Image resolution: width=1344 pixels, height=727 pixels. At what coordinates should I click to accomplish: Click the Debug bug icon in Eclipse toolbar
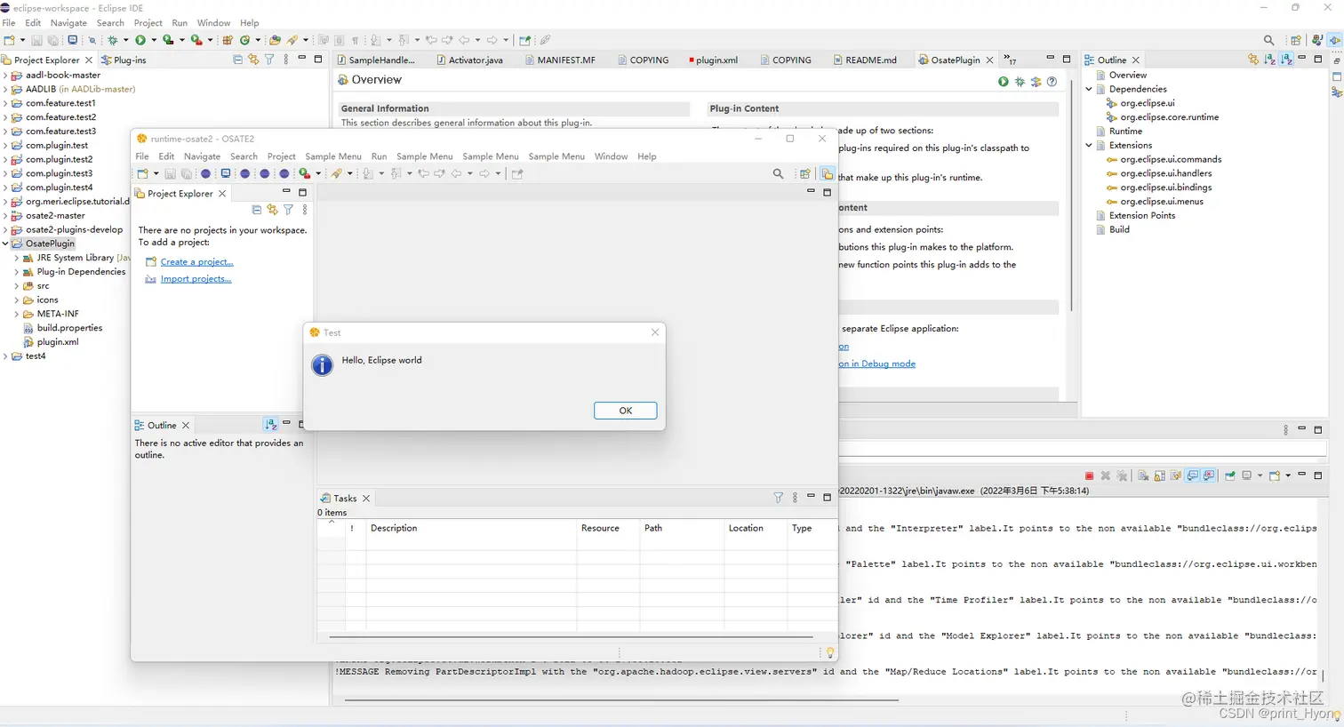tap(113, 40)
